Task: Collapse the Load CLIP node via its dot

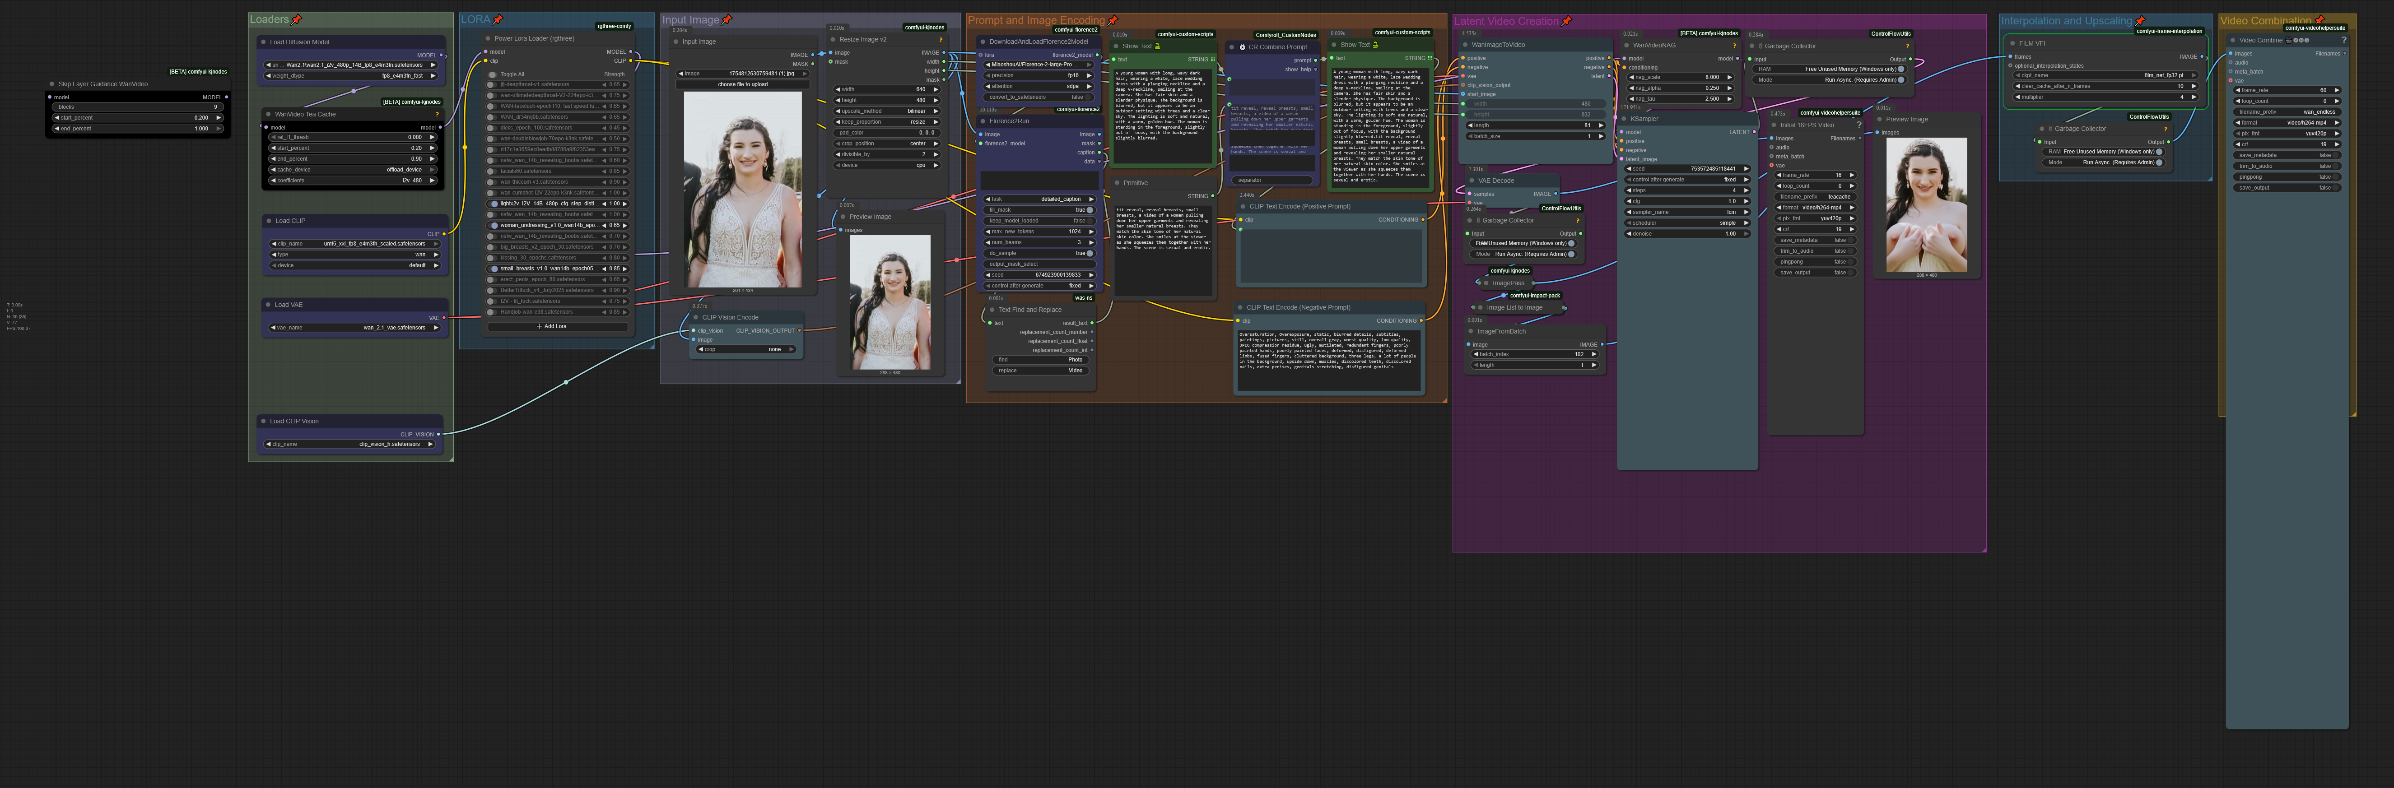Action: [268, 221]
